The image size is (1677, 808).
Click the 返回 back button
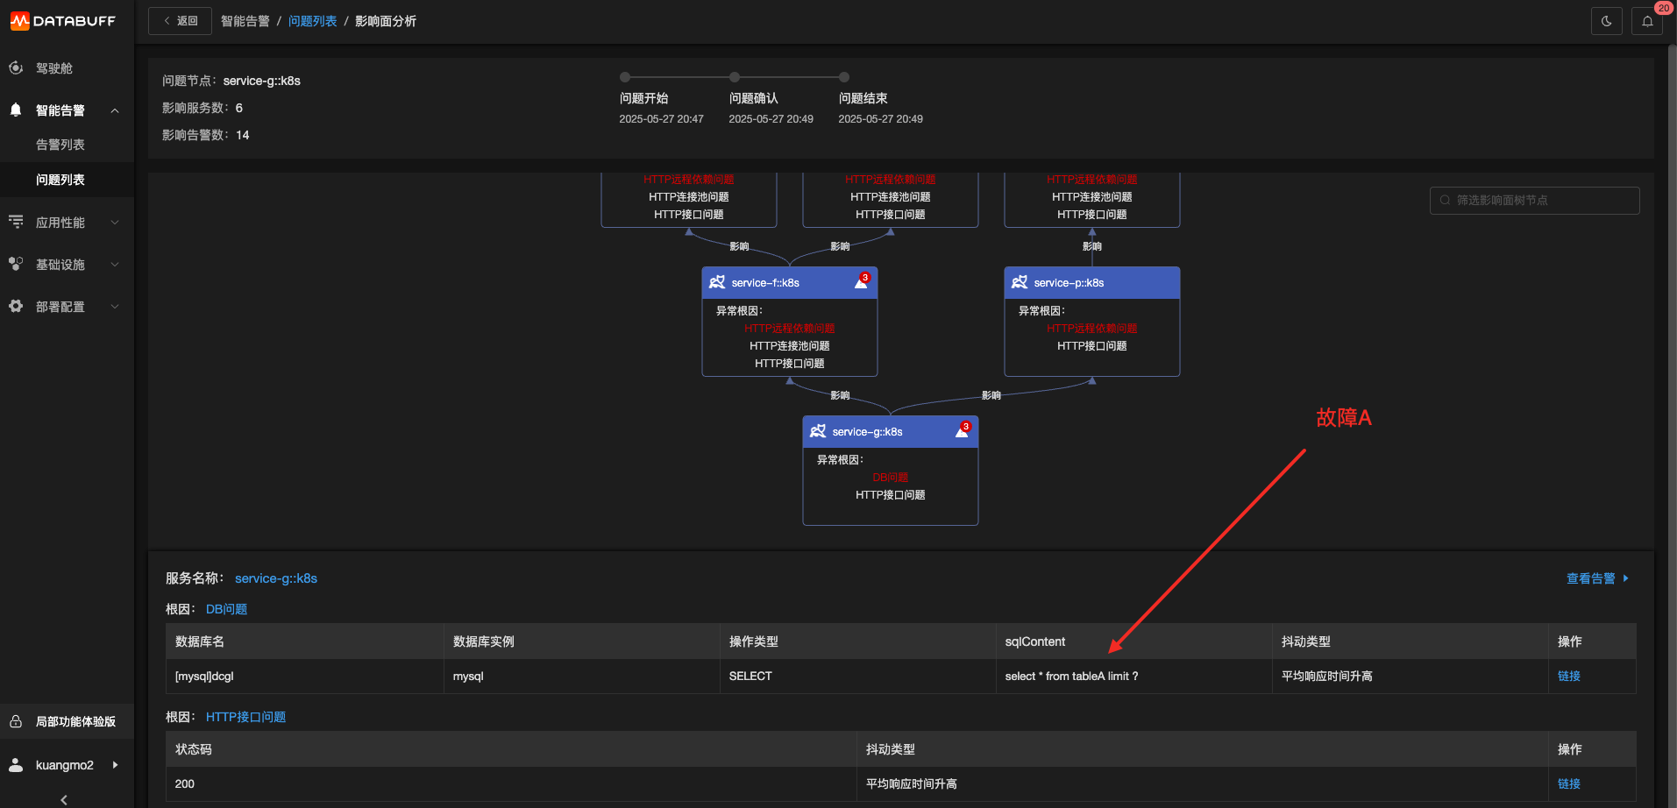click(x=180, y=21)
